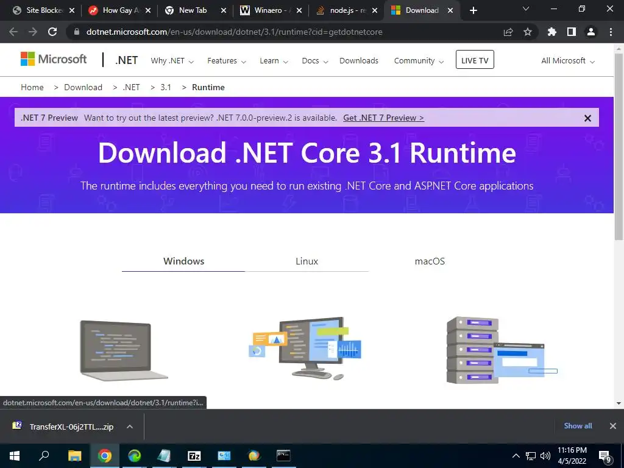Click the .NET brand link in header
The height and width of the screenshot is (468, 624).
click(x=127, y=60)
